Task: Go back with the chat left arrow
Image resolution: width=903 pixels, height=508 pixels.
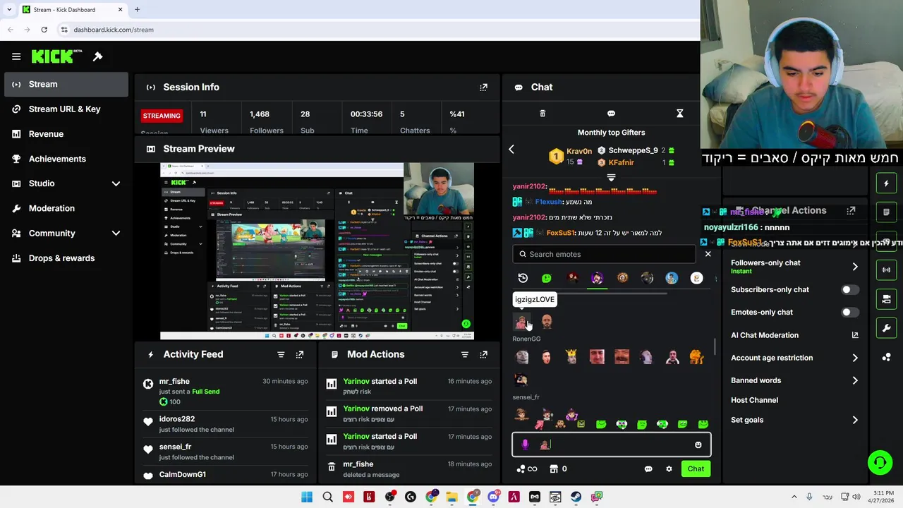Action: [x=511, y=149]
